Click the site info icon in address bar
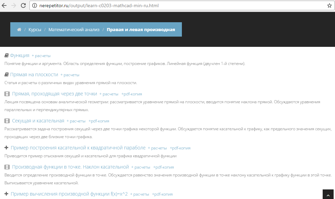 pyautogui.click(x=34, y=5)
